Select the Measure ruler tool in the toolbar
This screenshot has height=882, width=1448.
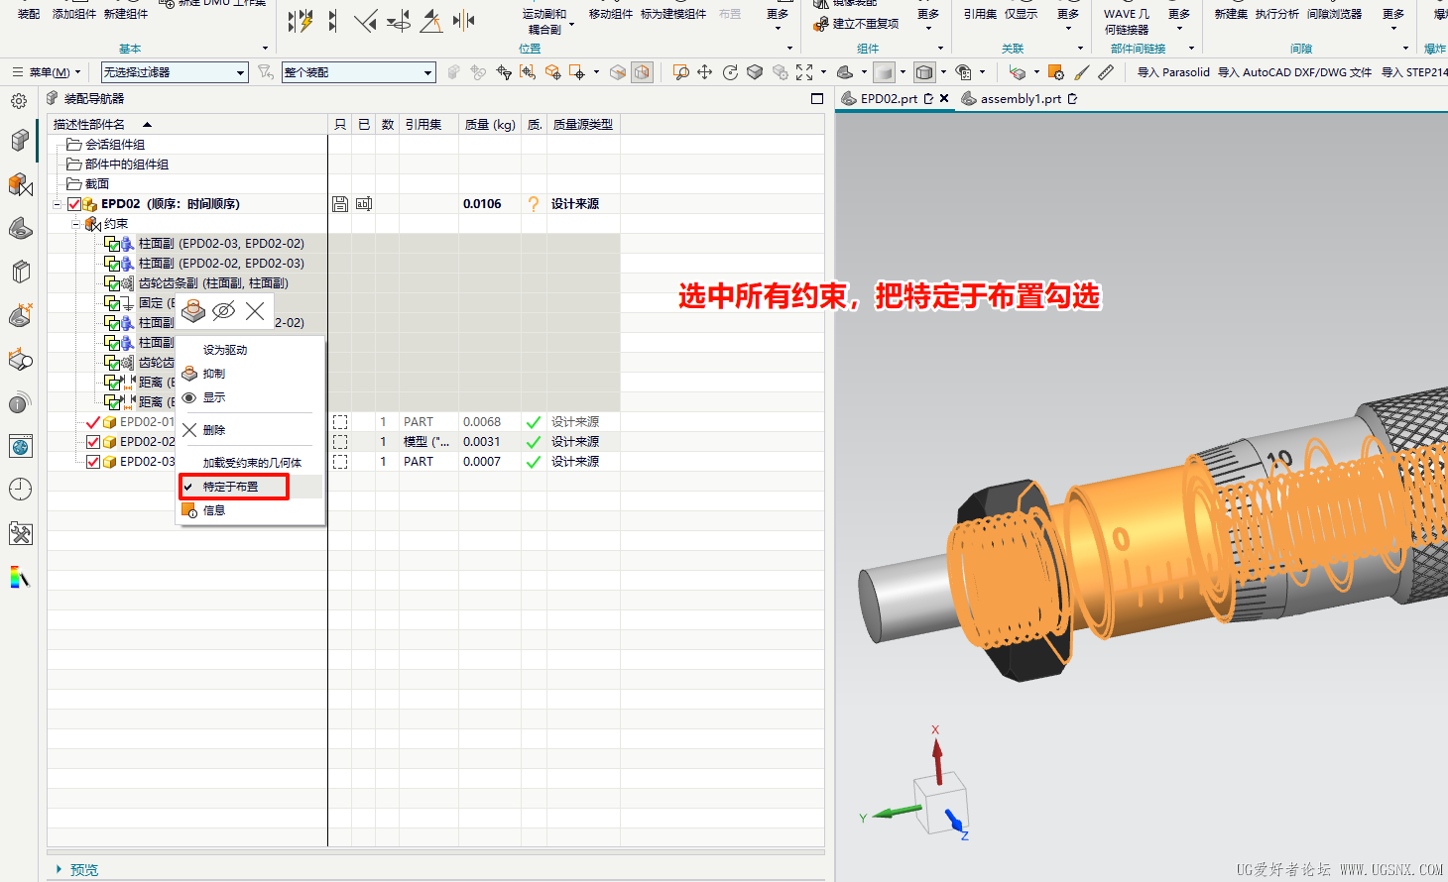pyautogui.click(x=1106, y=72)
